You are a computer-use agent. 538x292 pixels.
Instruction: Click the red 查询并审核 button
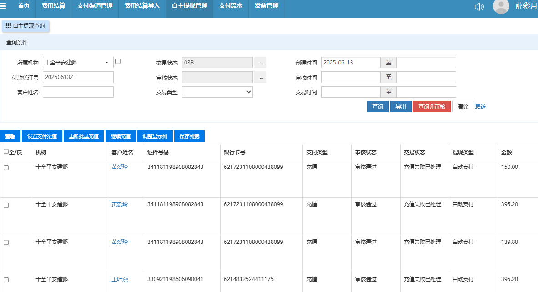[x=432, y=107]
